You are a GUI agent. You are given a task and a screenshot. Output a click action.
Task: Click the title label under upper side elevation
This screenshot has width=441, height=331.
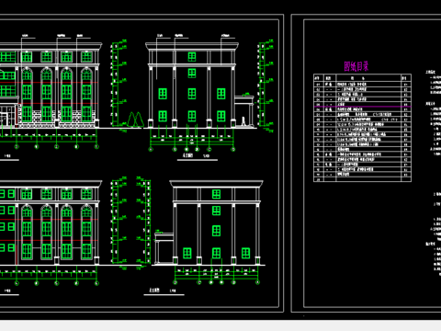(188, 155)
